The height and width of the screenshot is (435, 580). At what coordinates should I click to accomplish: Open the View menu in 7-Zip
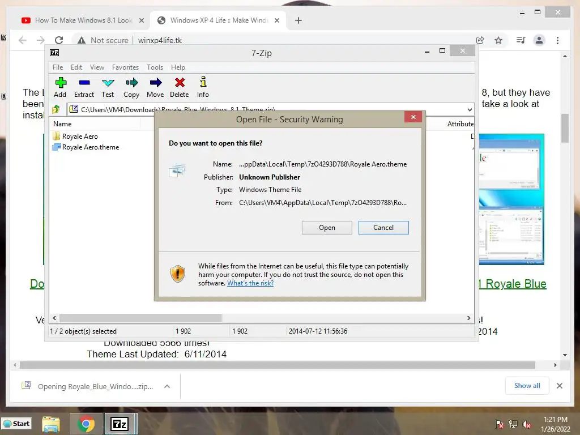pyautogui.click(x=97, y=67)
